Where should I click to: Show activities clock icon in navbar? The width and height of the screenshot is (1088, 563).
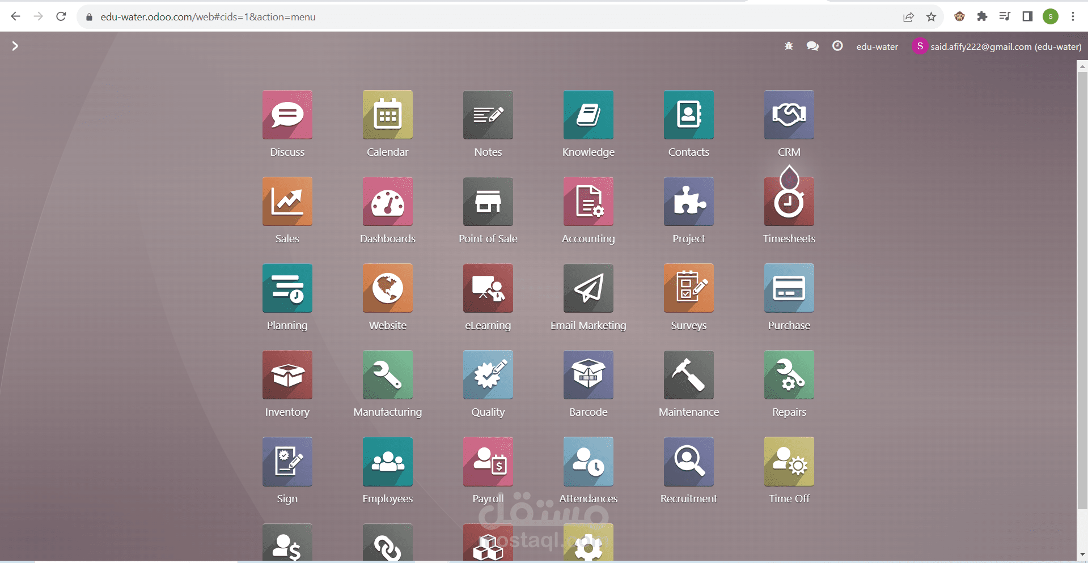837,46
